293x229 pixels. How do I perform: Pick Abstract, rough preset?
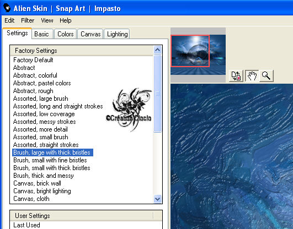coord(33,91)
